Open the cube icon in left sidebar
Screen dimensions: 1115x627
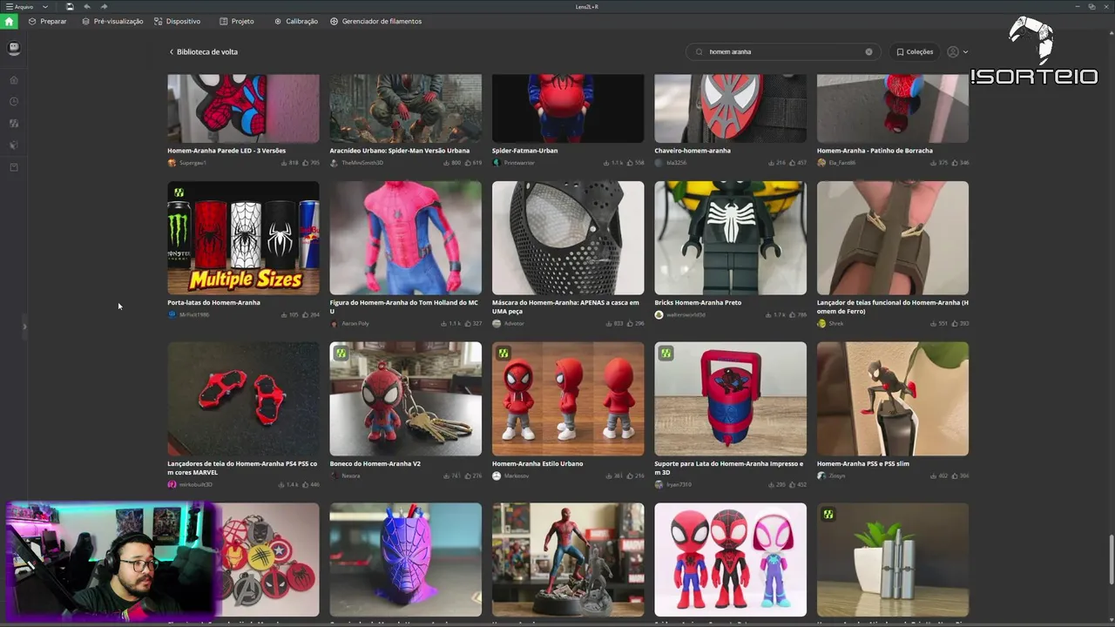coord(14,145)
